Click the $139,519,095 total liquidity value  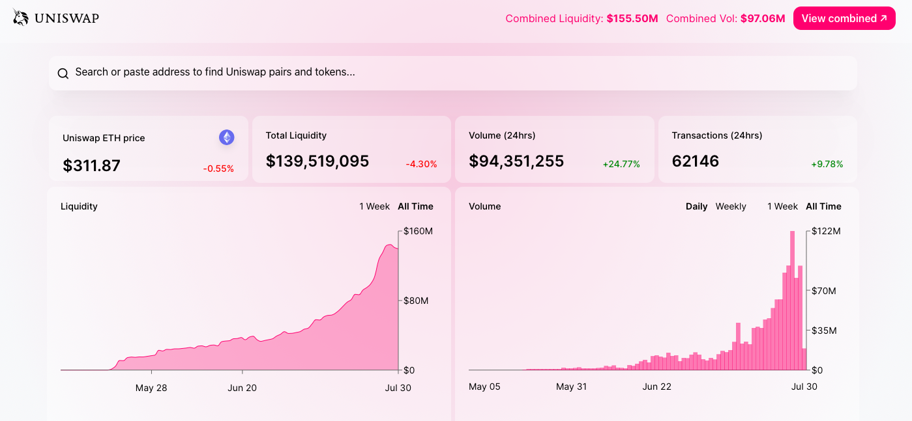[317, 161]
